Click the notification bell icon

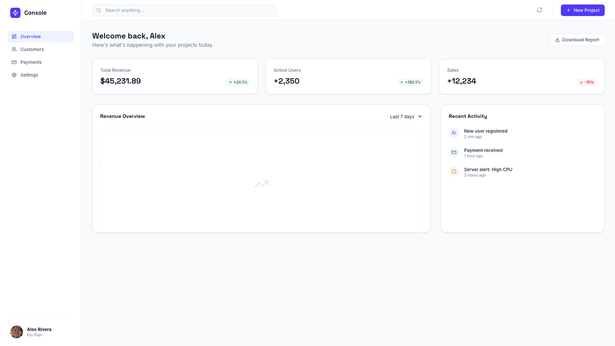pyautogui.click(x=539, y=10)
